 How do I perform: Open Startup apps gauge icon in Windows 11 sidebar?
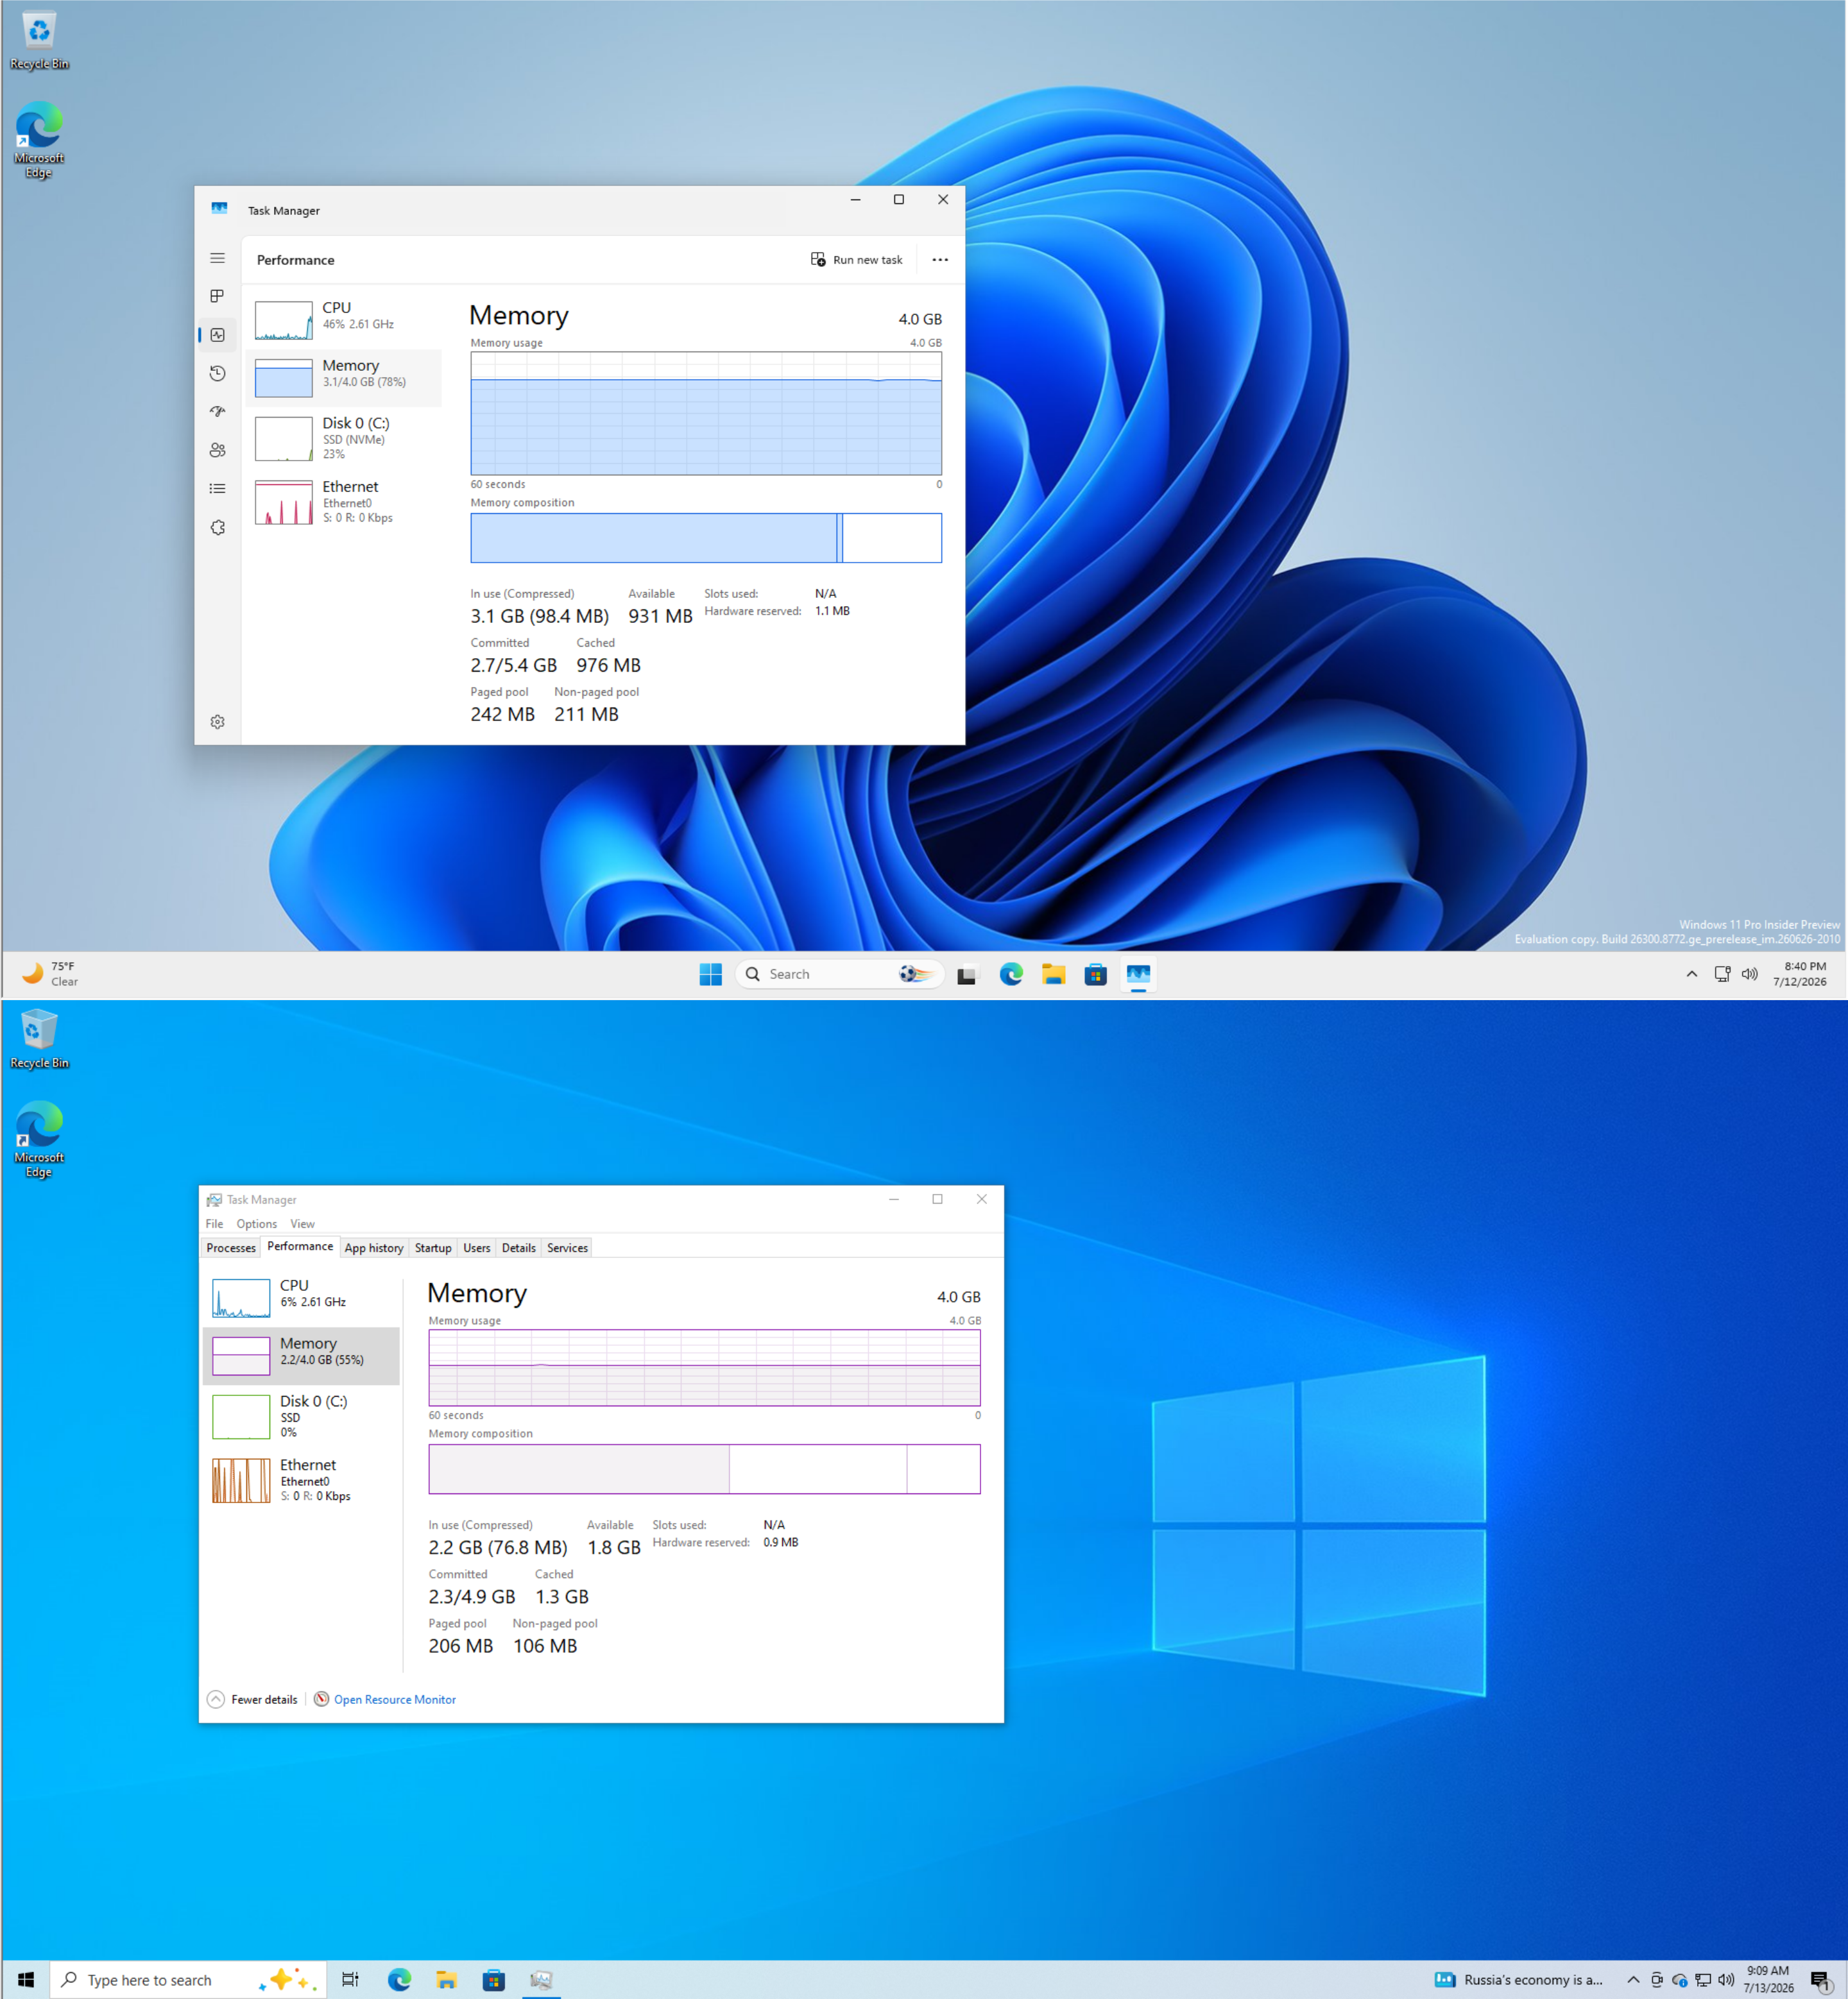tap(217, 412)
